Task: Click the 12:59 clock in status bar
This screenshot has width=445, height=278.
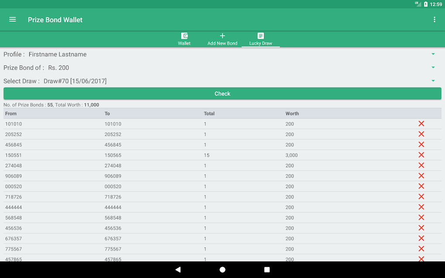Action: click(x=436, y=4)
